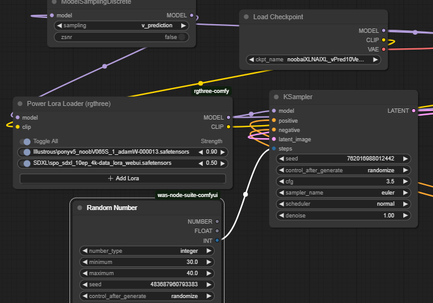Click the rgthree-comfy badge label
The height and width of the screenshot is (303, 433).
(x=212, y=91)
